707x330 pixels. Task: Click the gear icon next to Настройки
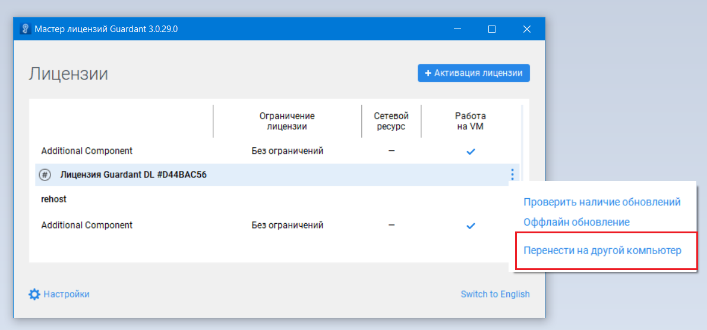click(x=34, y=294)
